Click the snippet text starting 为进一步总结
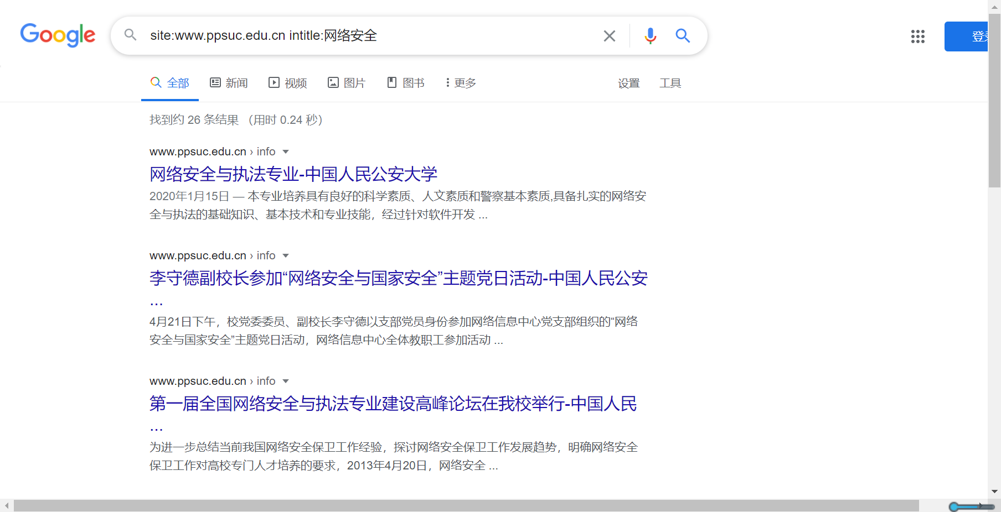Image resolution: width=1001 pixels, height=512 pixels. tap(394, 456)
